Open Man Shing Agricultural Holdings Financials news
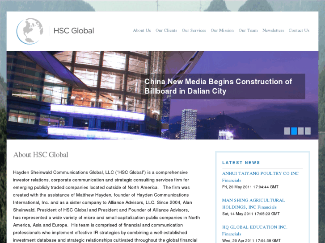This screenshot has width=325, height=243. 253,204
